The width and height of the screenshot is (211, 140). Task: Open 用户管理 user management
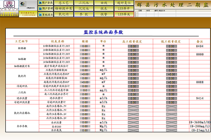pos(46,9)
